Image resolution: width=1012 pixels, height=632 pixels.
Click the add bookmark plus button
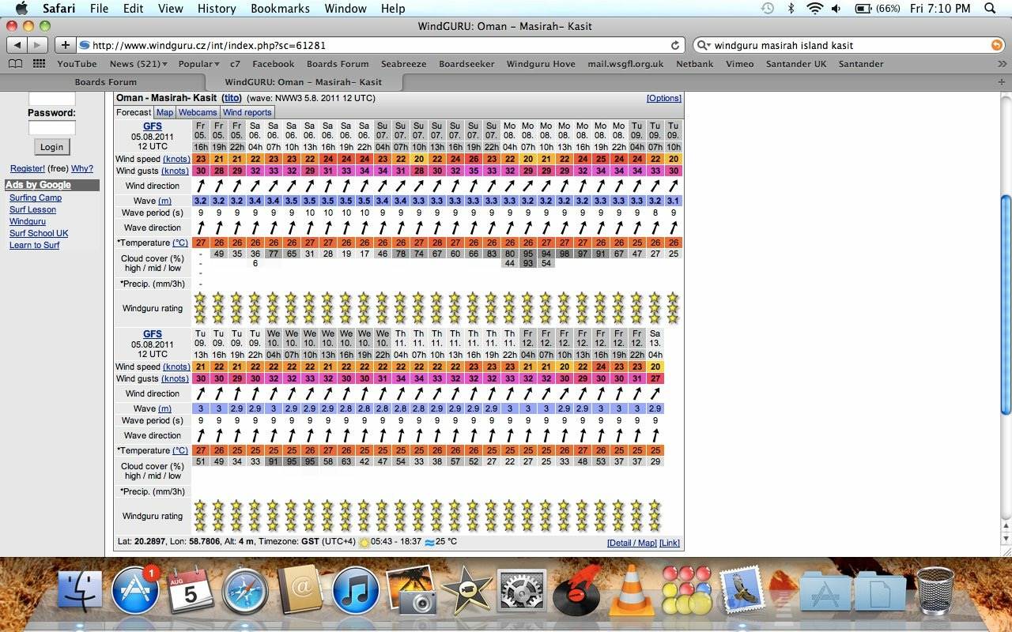(66, 45)
